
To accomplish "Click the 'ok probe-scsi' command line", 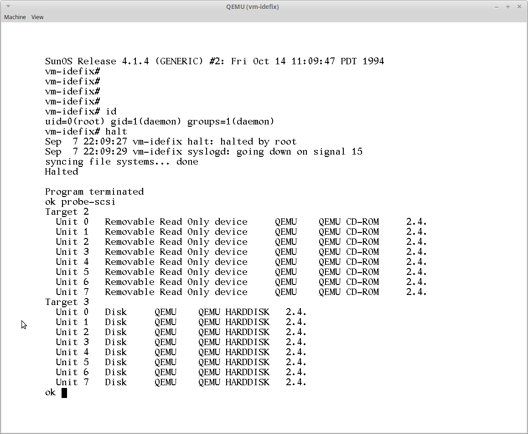I will 80,202.
